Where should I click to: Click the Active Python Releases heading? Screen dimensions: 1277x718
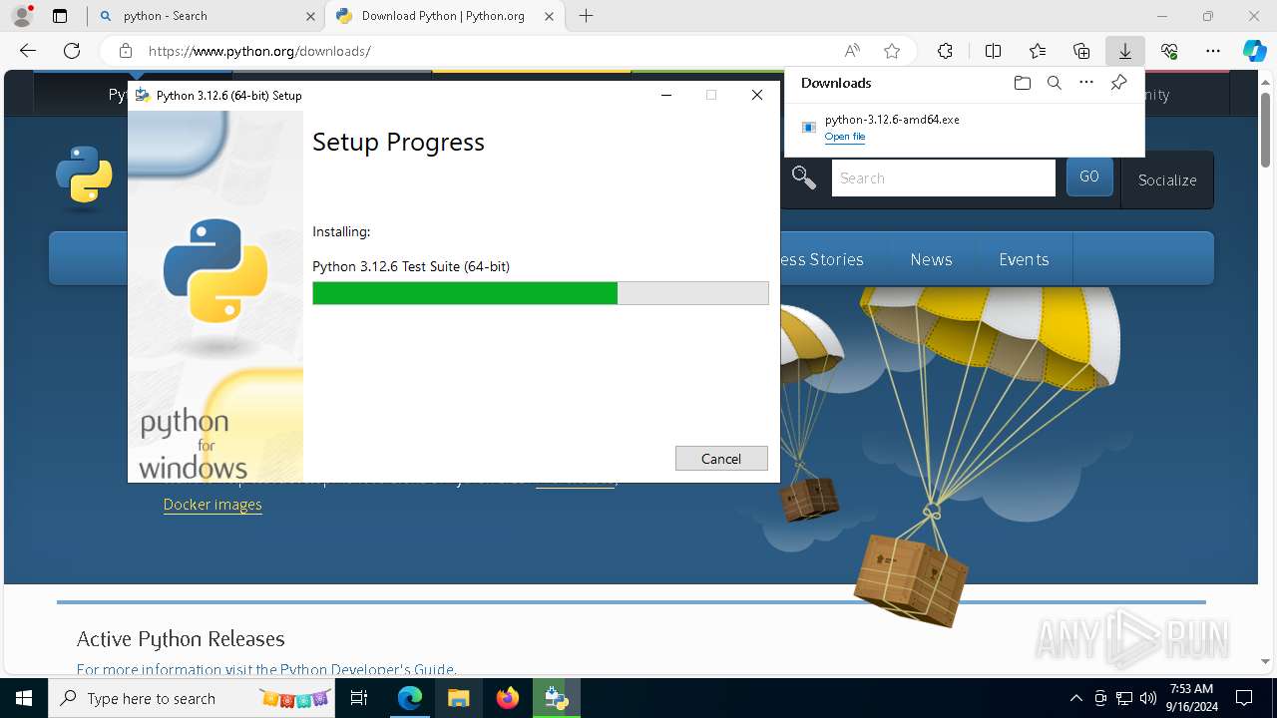click(181, 638)
